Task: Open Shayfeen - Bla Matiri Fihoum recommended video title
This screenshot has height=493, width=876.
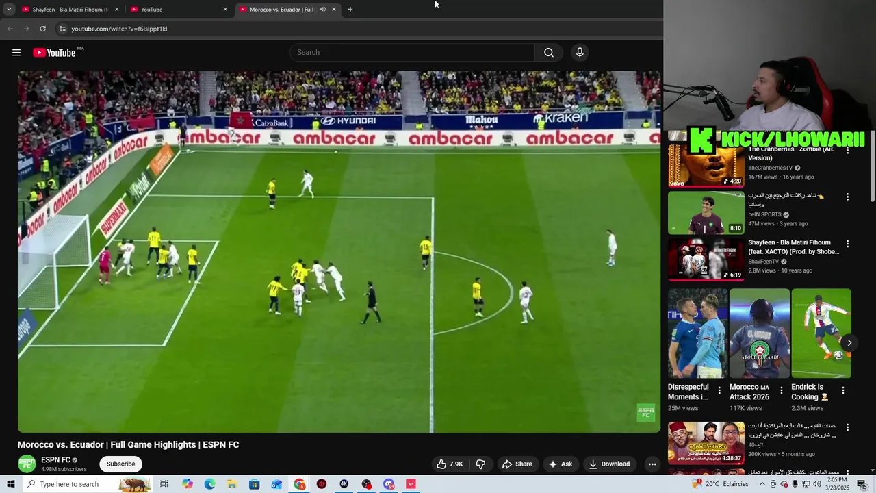Action: click(793, 247)
